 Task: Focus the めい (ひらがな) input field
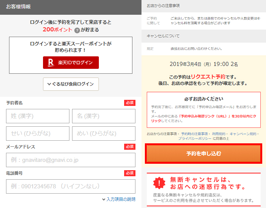104,133
